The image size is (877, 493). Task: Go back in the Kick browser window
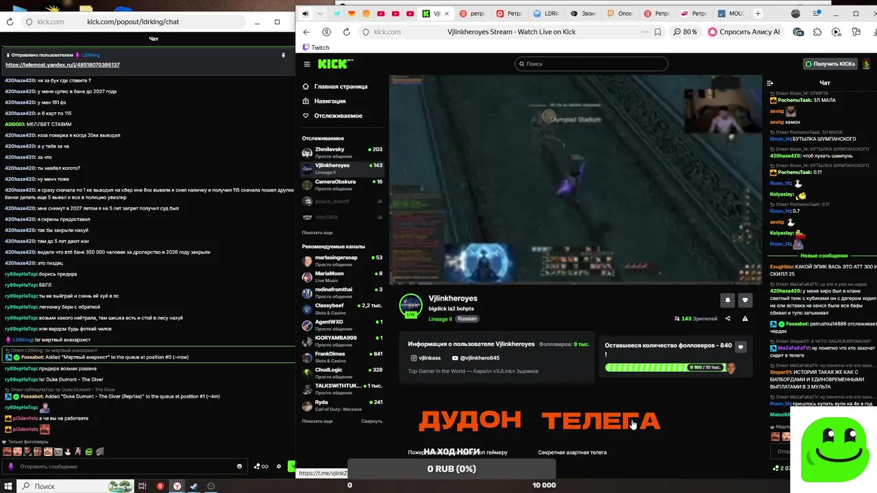(306, 31)
